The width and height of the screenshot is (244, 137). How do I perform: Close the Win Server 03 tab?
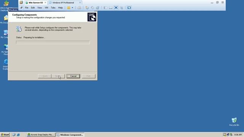tap(45, 3)
